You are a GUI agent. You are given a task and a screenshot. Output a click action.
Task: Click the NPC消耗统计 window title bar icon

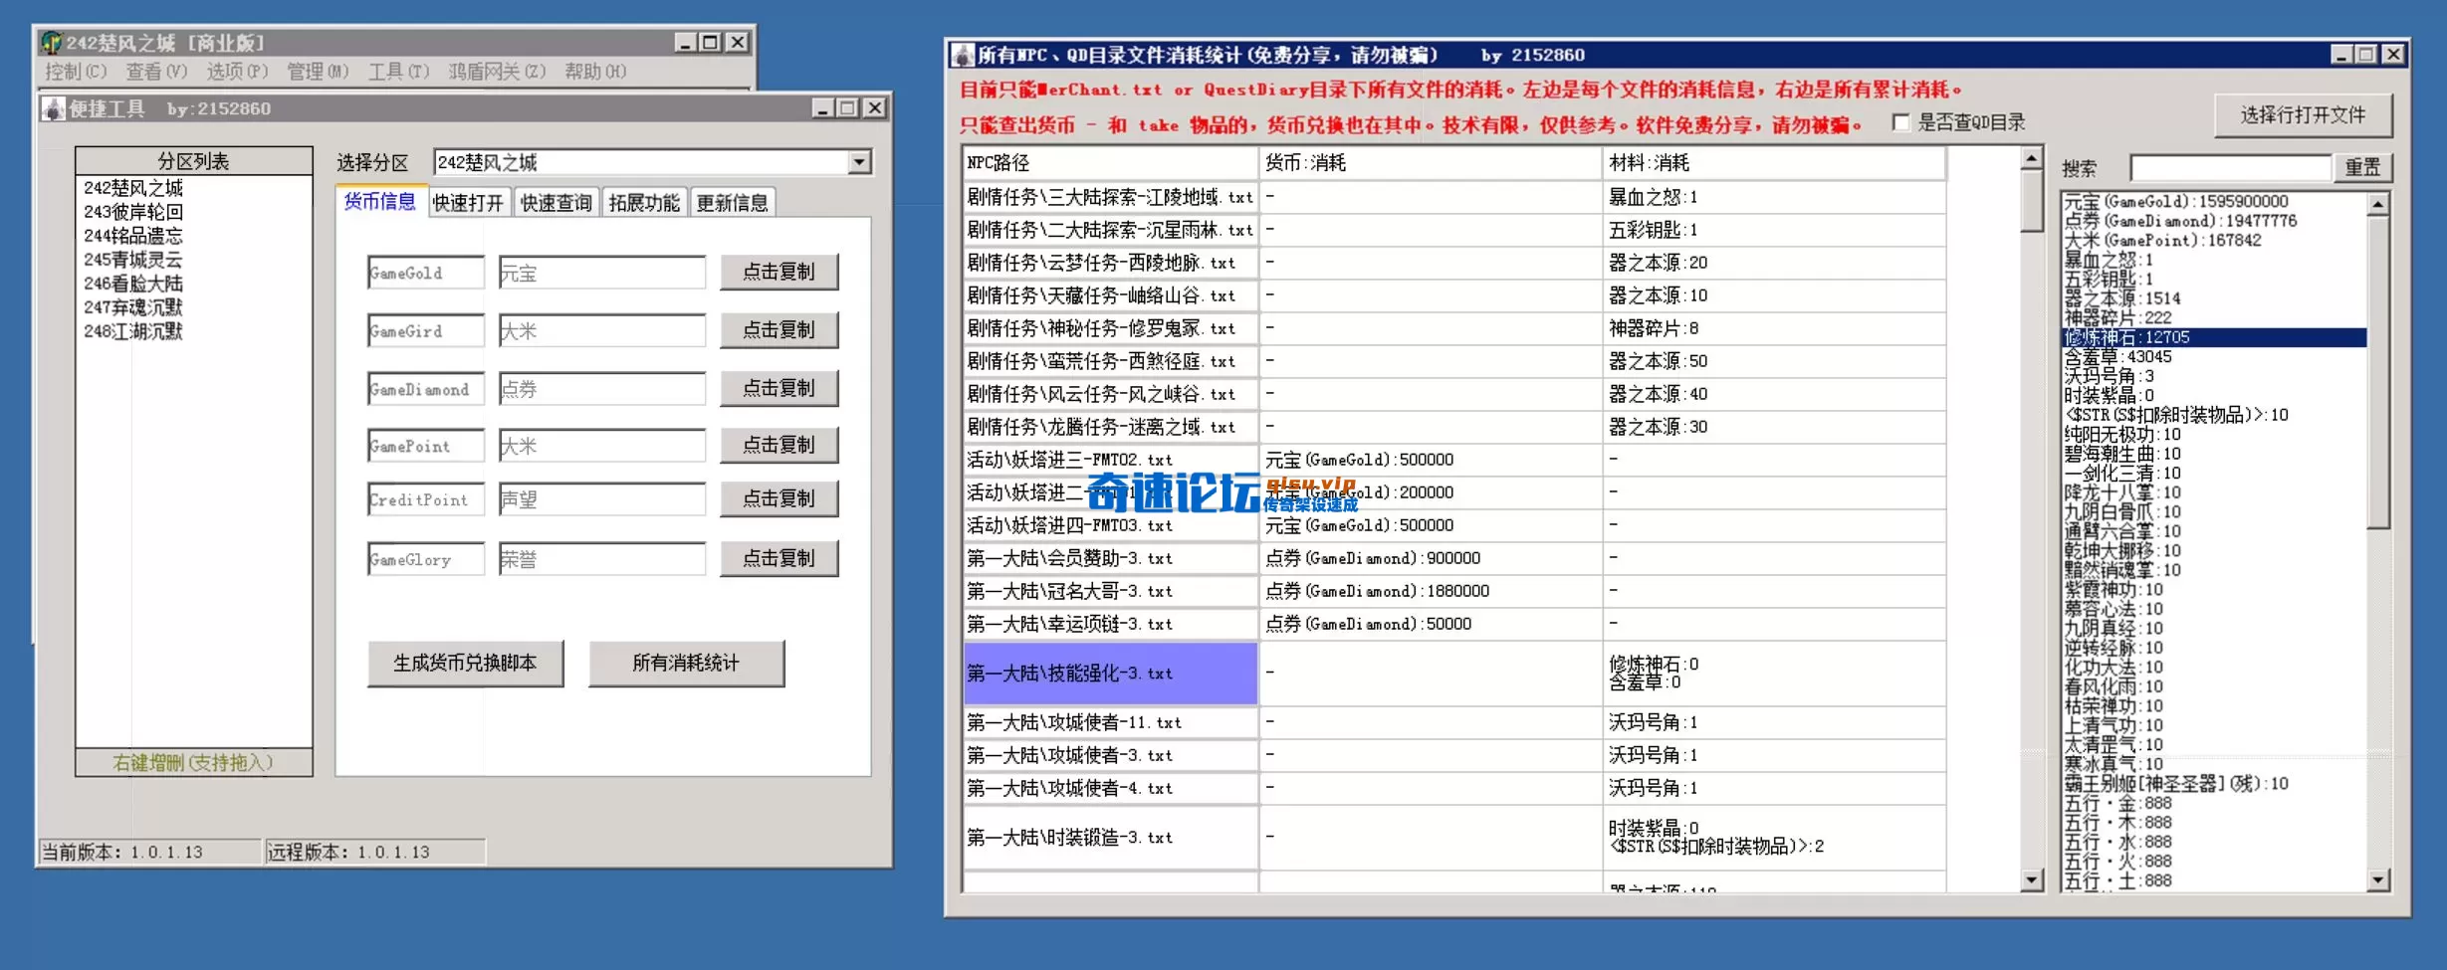coord(962,55)
